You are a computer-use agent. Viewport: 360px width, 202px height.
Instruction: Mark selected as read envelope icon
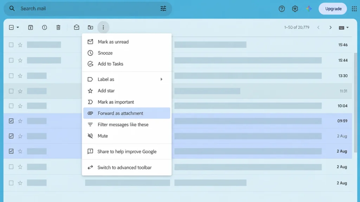pos(77,27)
